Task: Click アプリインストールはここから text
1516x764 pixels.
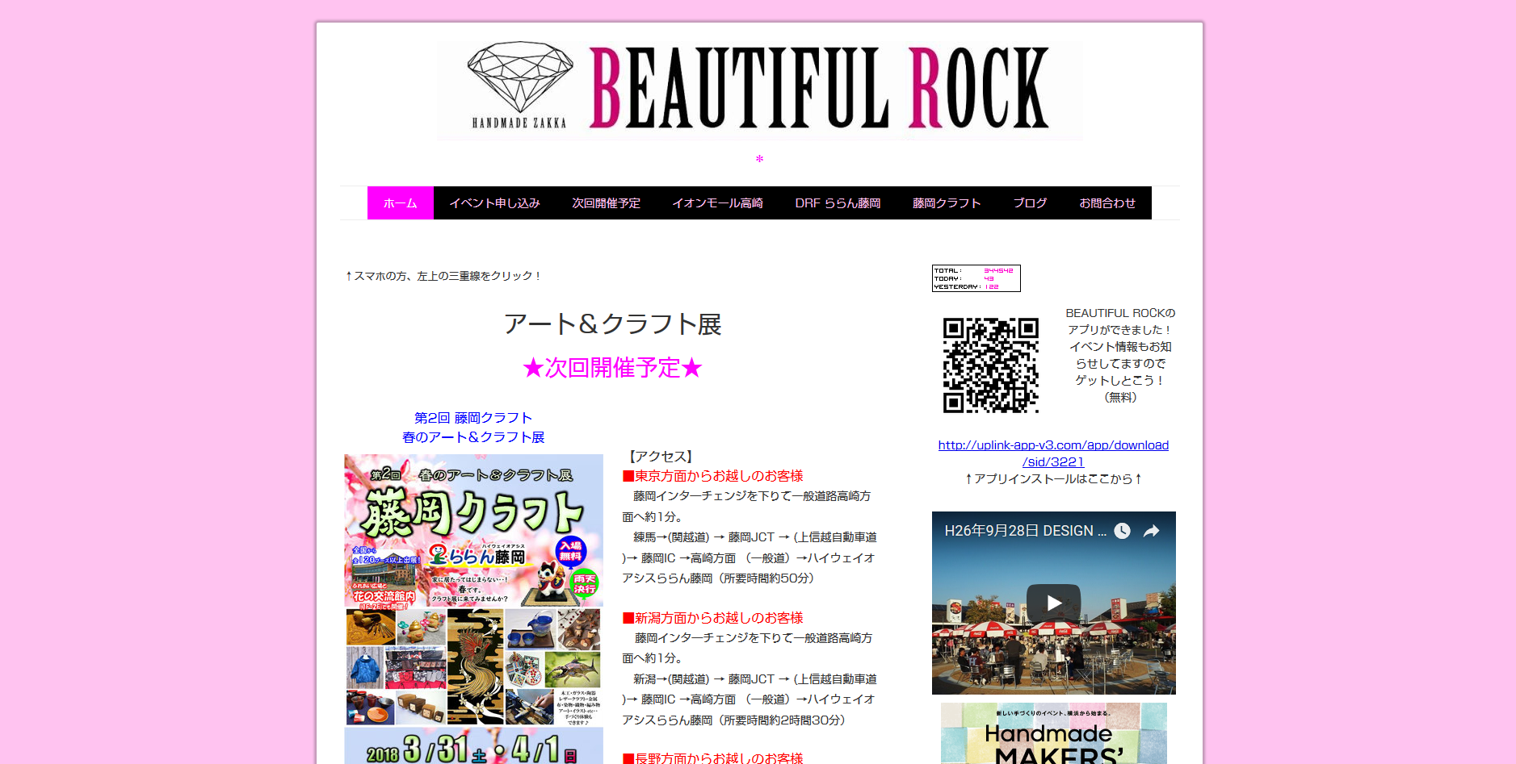Action: pyautogui.click(x=1053, y=479)
